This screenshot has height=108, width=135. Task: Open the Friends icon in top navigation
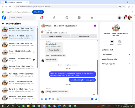point(54,18)
